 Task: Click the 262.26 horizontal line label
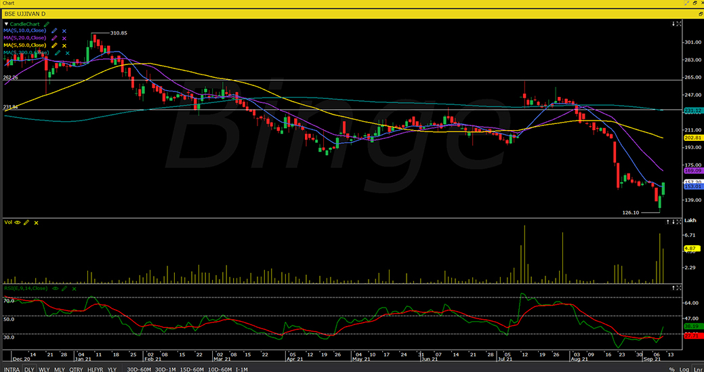tap(10, 78)
